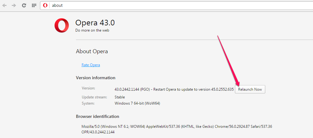
Task: Click the 'Browser identification' heading
Action: pos(98,116)
